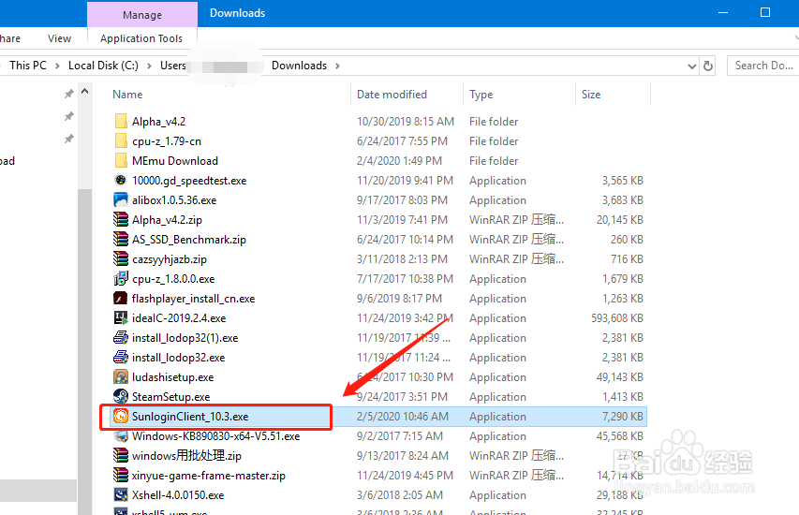Open the Manage contextual tab
The height and width of the screenshot is (515, 799).
pos(142,15)
